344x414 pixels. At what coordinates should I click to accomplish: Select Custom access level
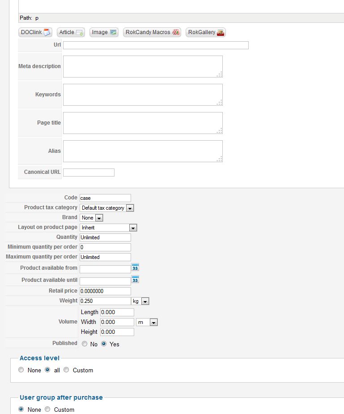point(66,370)
